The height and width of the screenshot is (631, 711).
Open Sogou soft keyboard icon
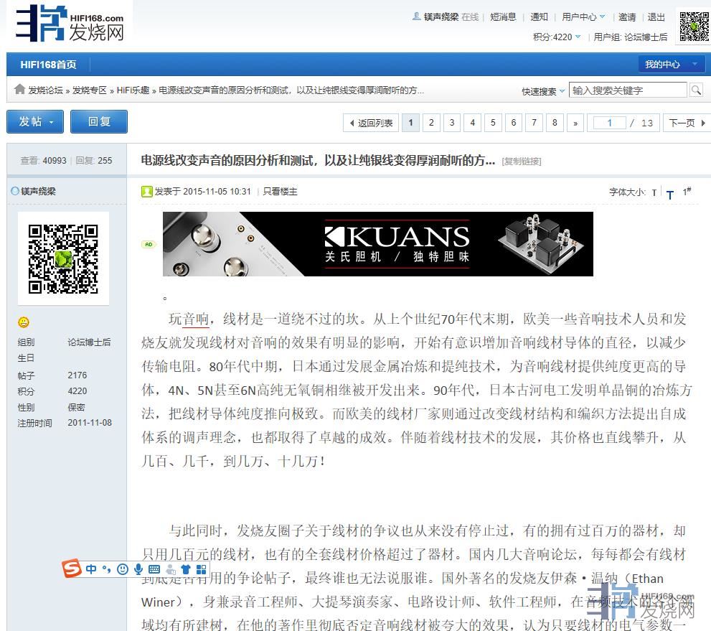click(x=154, y=569)
